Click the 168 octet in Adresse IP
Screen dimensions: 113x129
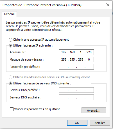[x=72, y=52]
